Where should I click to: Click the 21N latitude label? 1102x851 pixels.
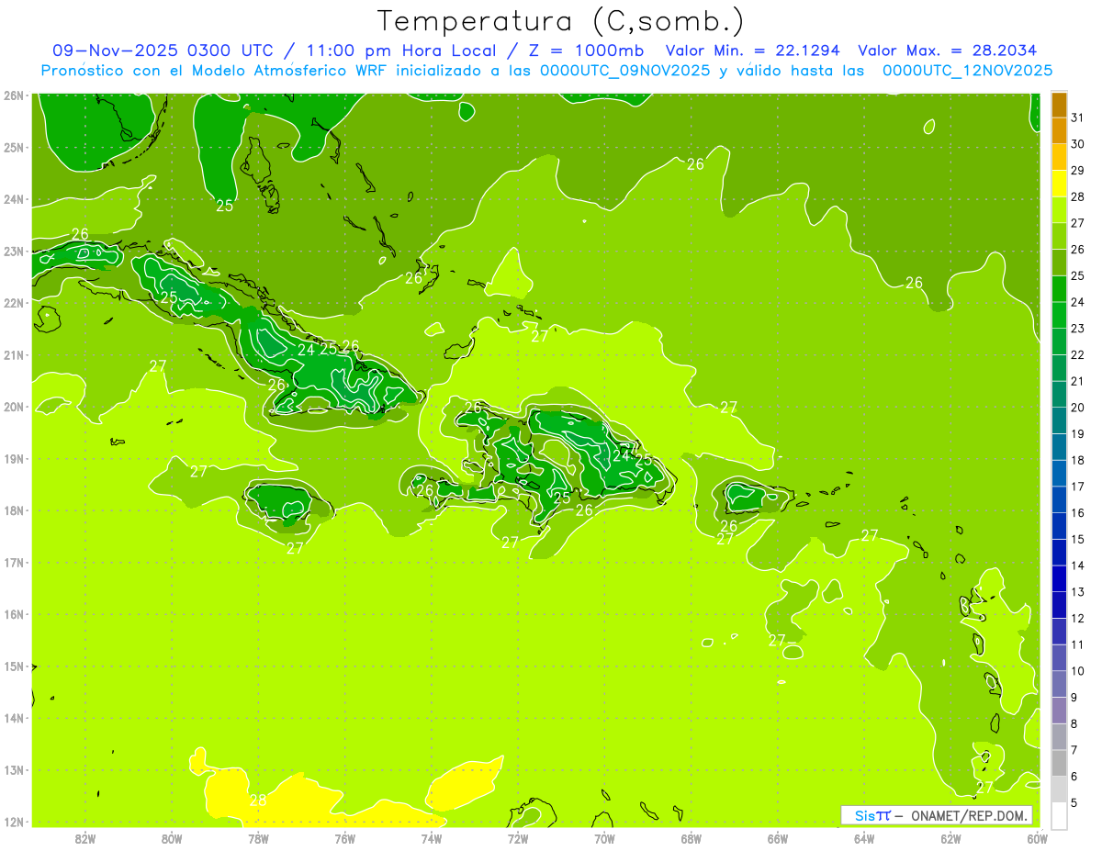14,354
